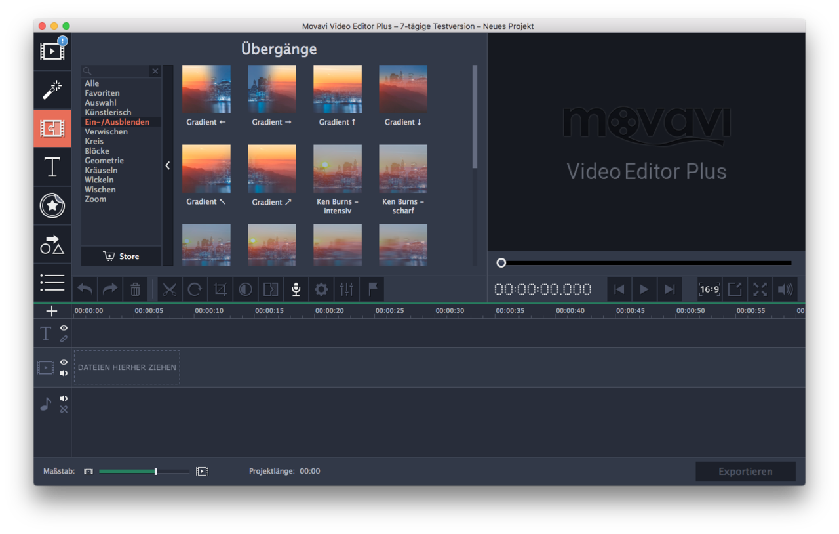Click zoom-in timeline scale icon
The width and height of the screenshot is (839, 534).
(x=203, y=472)
